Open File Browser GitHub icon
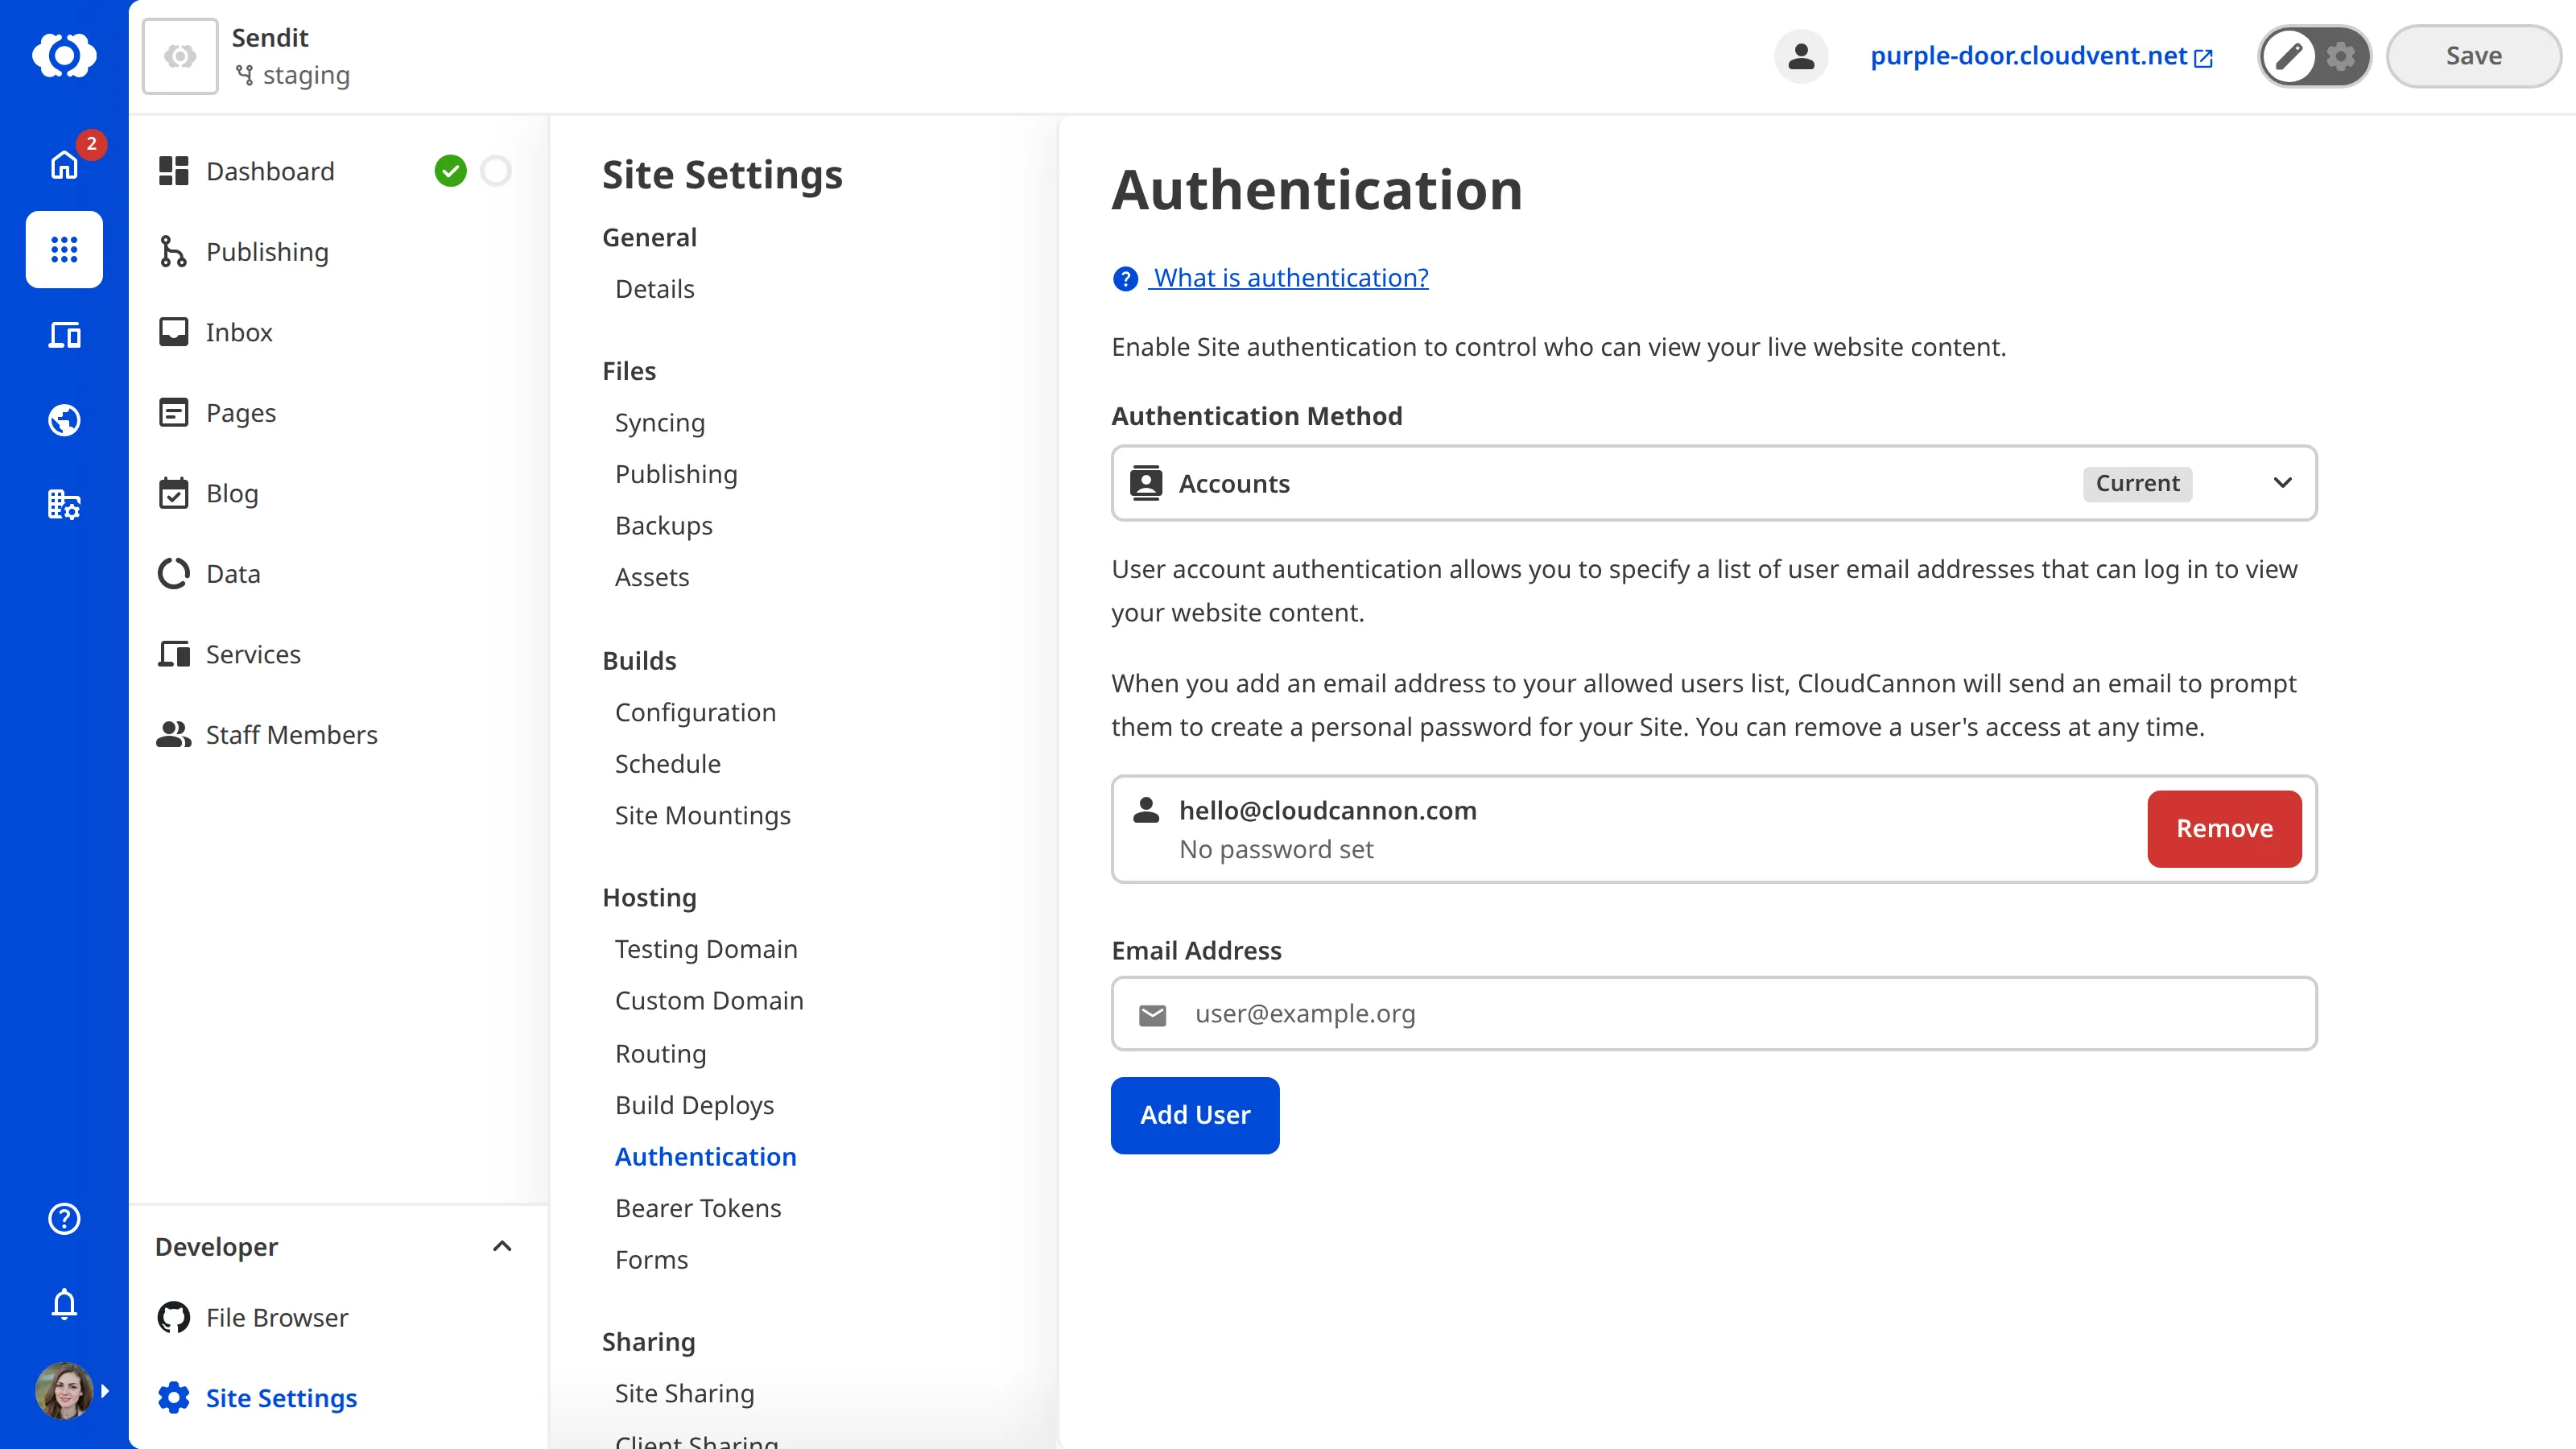2576x1449 pixels. tap(174, 1317)
